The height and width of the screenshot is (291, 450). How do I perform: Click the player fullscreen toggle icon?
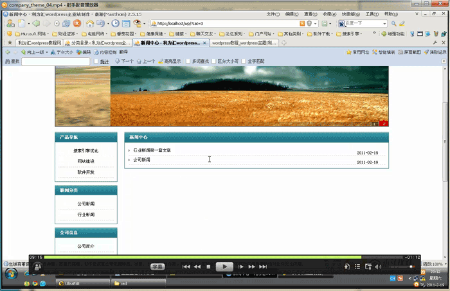coord(368,267)
